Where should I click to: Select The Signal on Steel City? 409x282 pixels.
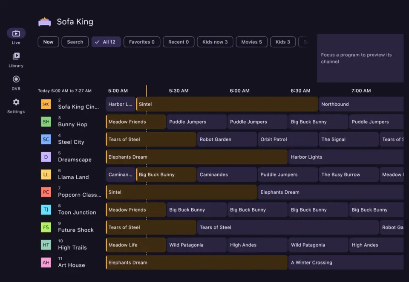349,140
